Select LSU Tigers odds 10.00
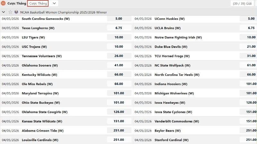The image size is (257, 144). (119, 37)
